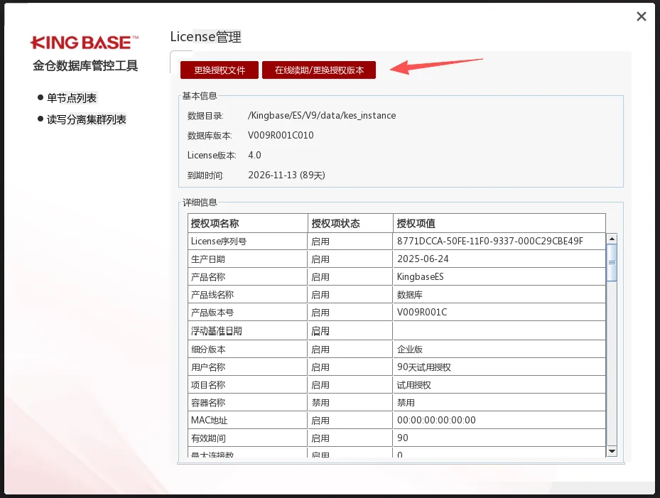Select the 禁用 status cell of 容器名称
The image size is (660, 498).
[x=350, y=402]
